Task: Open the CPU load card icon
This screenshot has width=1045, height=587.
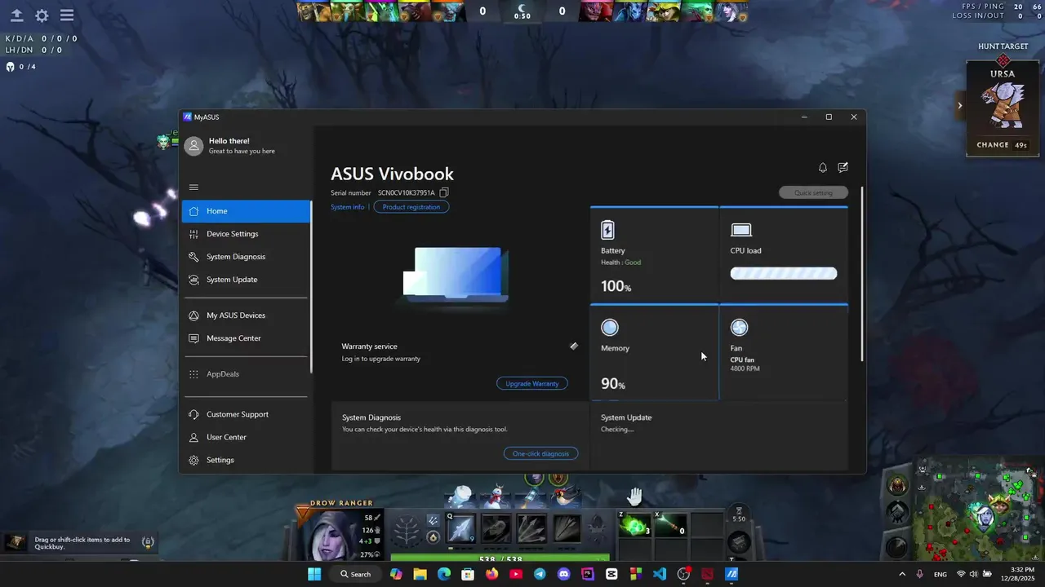Action: pyautogui.click(x=741, y=230)
